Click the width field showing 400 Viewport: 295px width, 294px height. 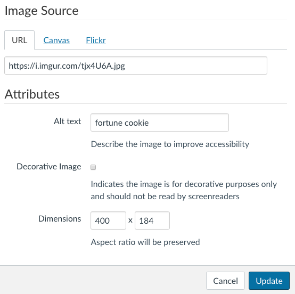(108, 220)
